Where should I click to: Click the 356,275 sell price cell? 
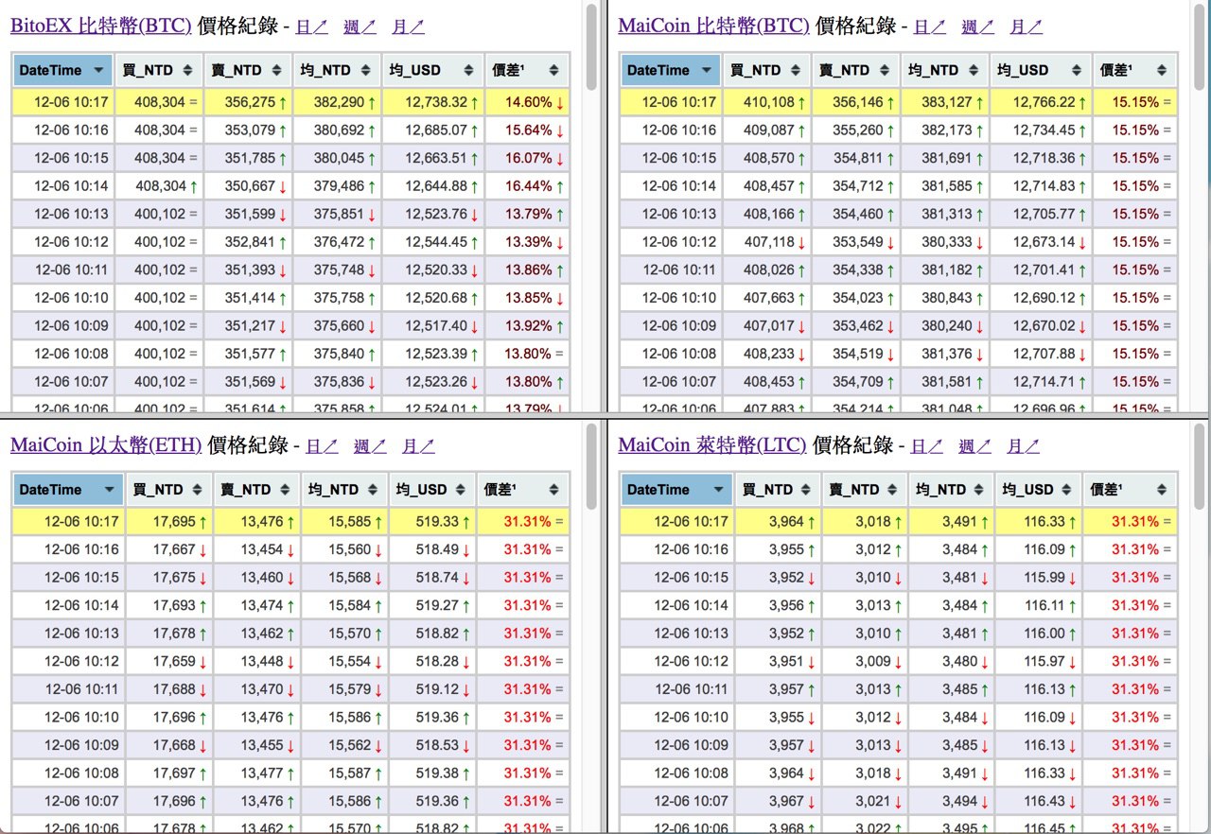click(x=248, y=102)
